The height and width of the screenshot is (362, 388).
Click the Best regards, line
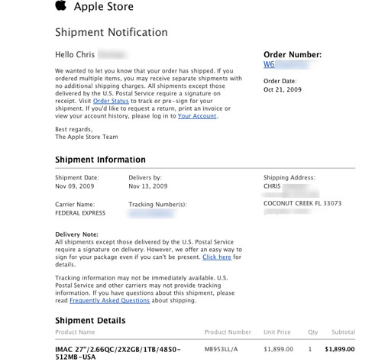[74, 129]
